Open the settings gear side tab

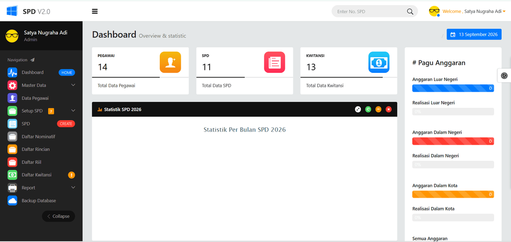tap(505, 75)
